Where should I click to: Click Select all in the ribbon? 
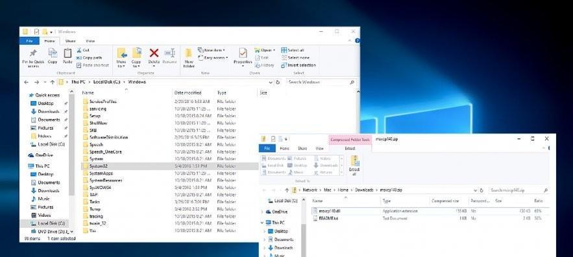tap(293, 50)
